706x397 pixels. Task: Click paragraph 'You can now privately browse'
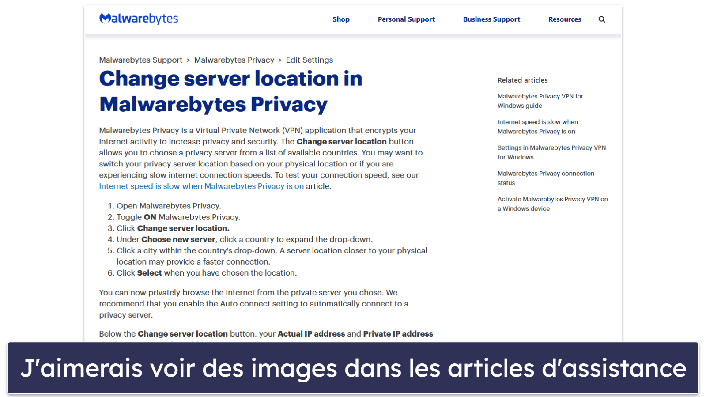click(253, 304)
